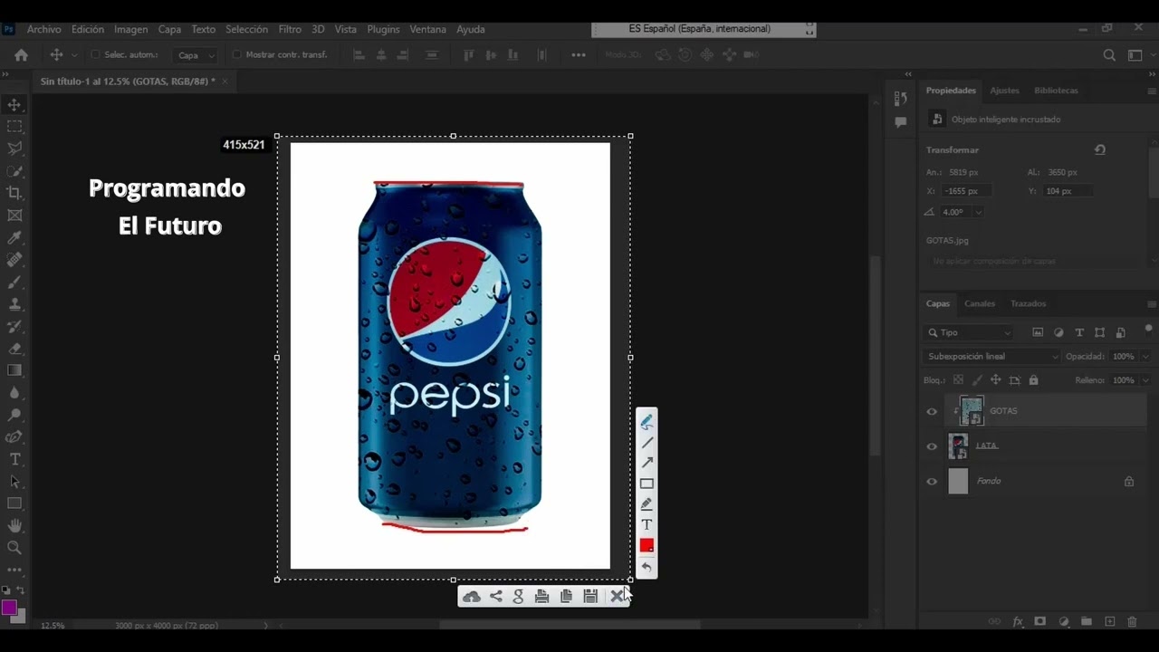Open the Capas panel menu
The width and height of the screenshot is (1159, 652).
point(1152,304)
